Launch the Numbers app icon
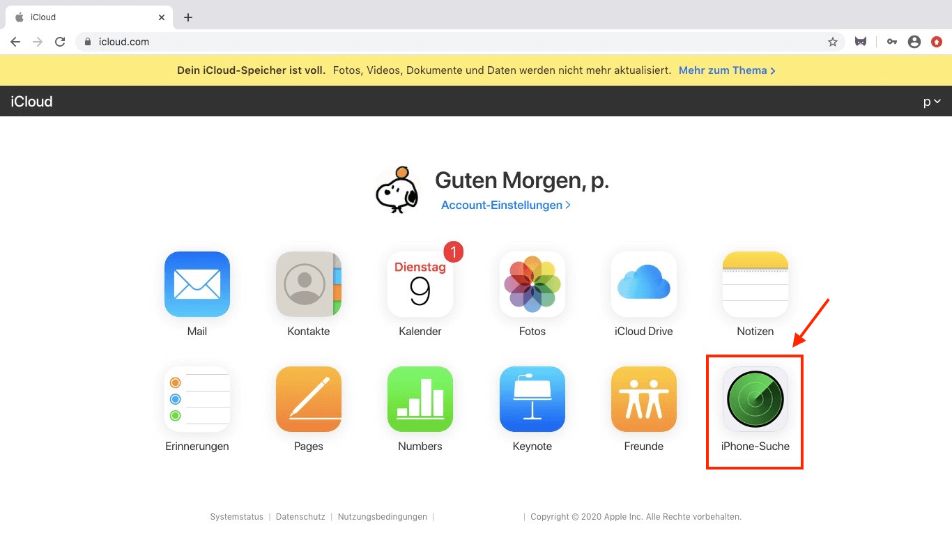 420,399
